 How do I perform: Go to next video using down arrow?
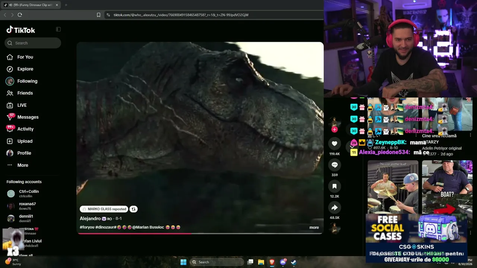click(352, 147)
